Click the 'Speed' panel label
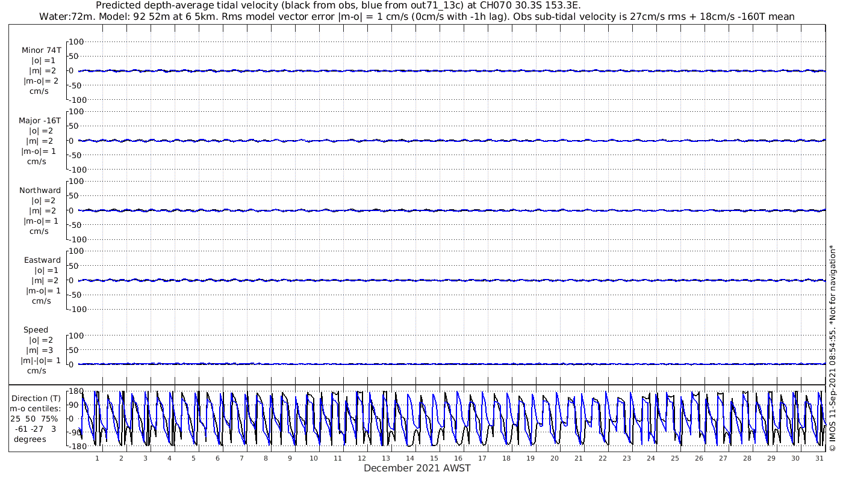The image size is (843, 481). point(36,330)
